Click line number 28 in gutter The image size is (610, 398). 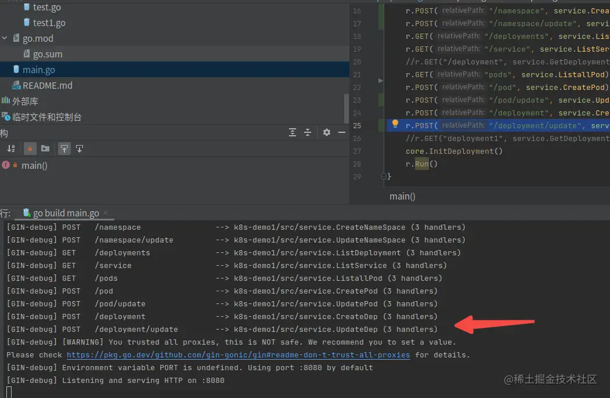tap(357, 164)
